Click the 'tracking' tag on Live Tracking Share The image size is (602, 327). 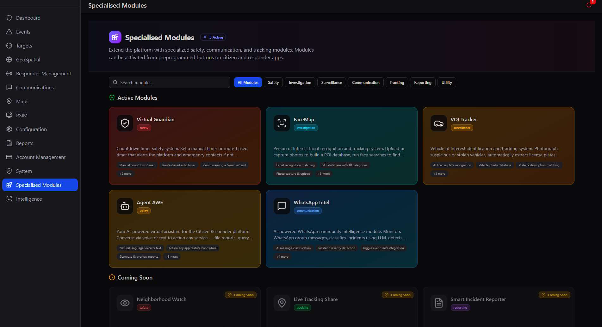(302, 307)
